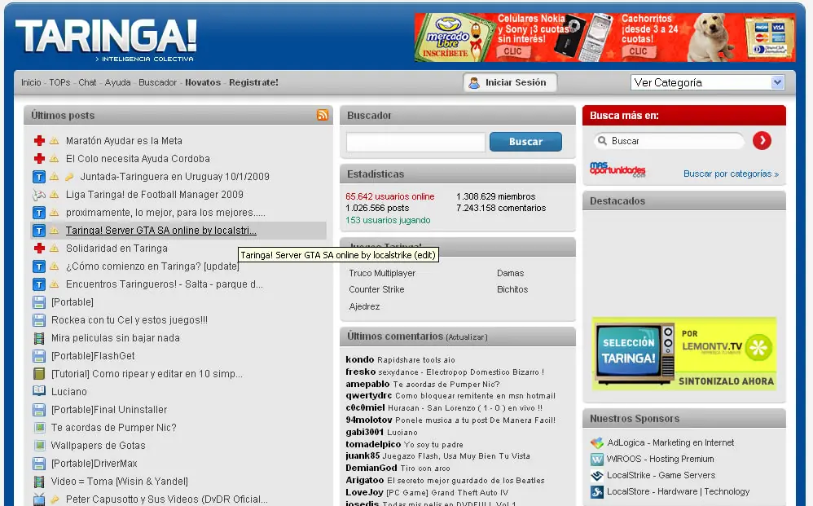Image resolution: width=813 pixels, height=506 pixels.
Task: Click the Taringa! logo
Action: 106,41
